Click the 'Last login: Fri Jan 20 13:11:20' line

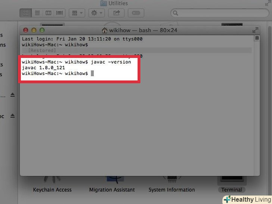pos(82,39)
